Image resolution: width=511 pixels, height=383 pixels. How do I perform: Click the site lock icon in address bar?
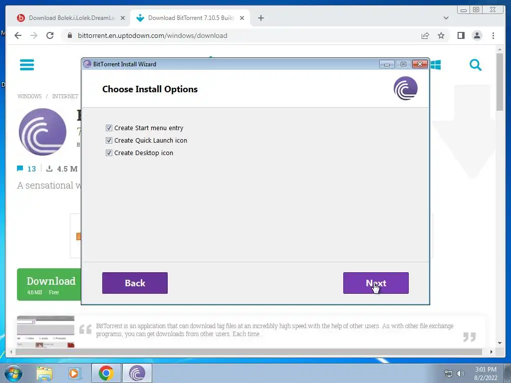point(69,35)
